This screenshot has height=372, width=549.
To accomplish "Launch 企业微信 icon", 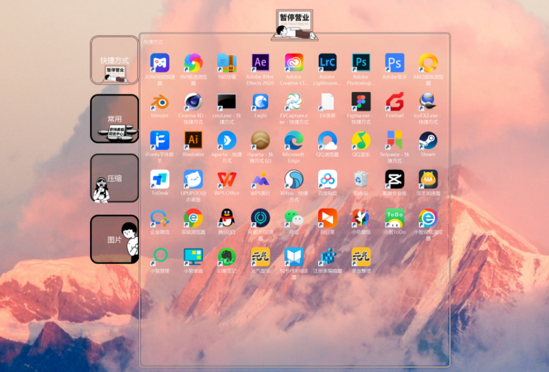I will coord(160,218).
